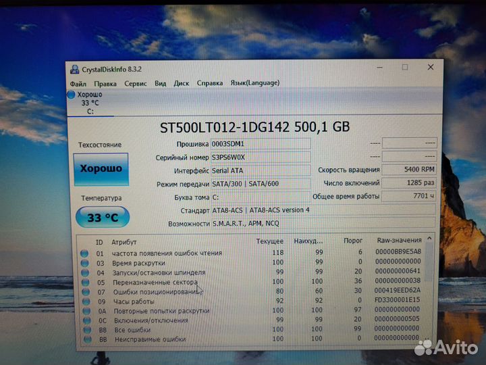Click the Интерфейс field Serial ATA

(261, 171)
